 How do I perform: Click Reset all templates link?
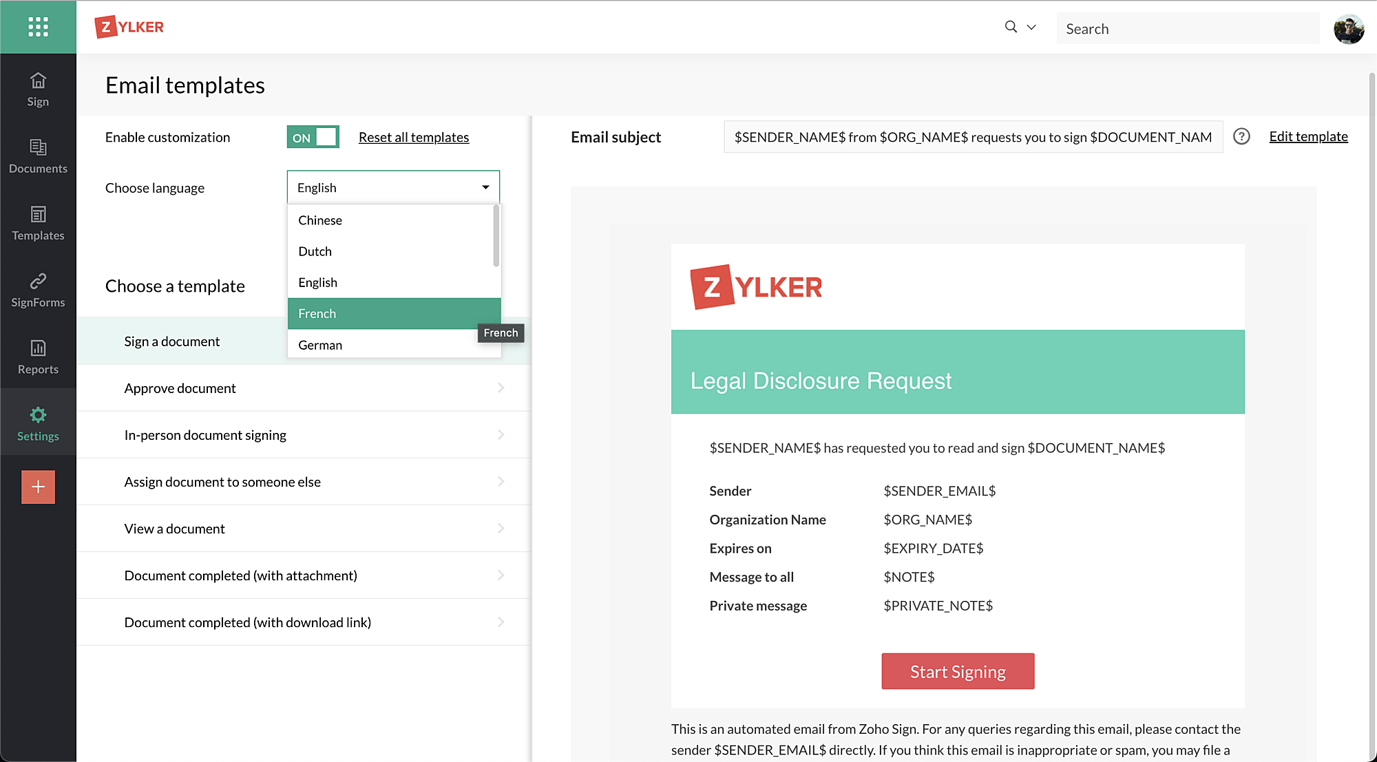click(414, 137)
